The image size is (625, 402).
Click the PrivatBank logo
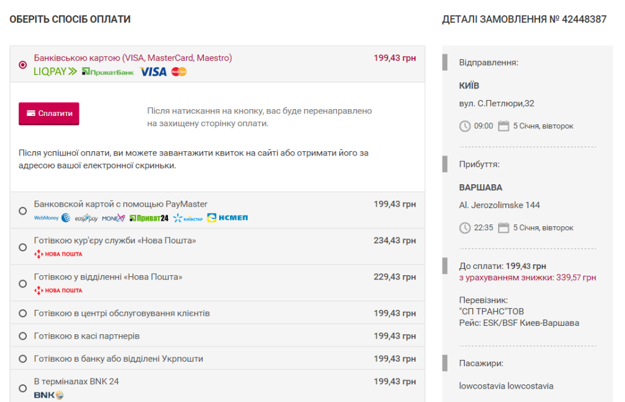point(107,72)
